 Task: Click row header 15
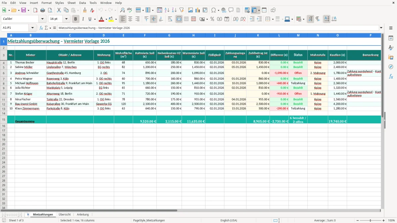4,119
